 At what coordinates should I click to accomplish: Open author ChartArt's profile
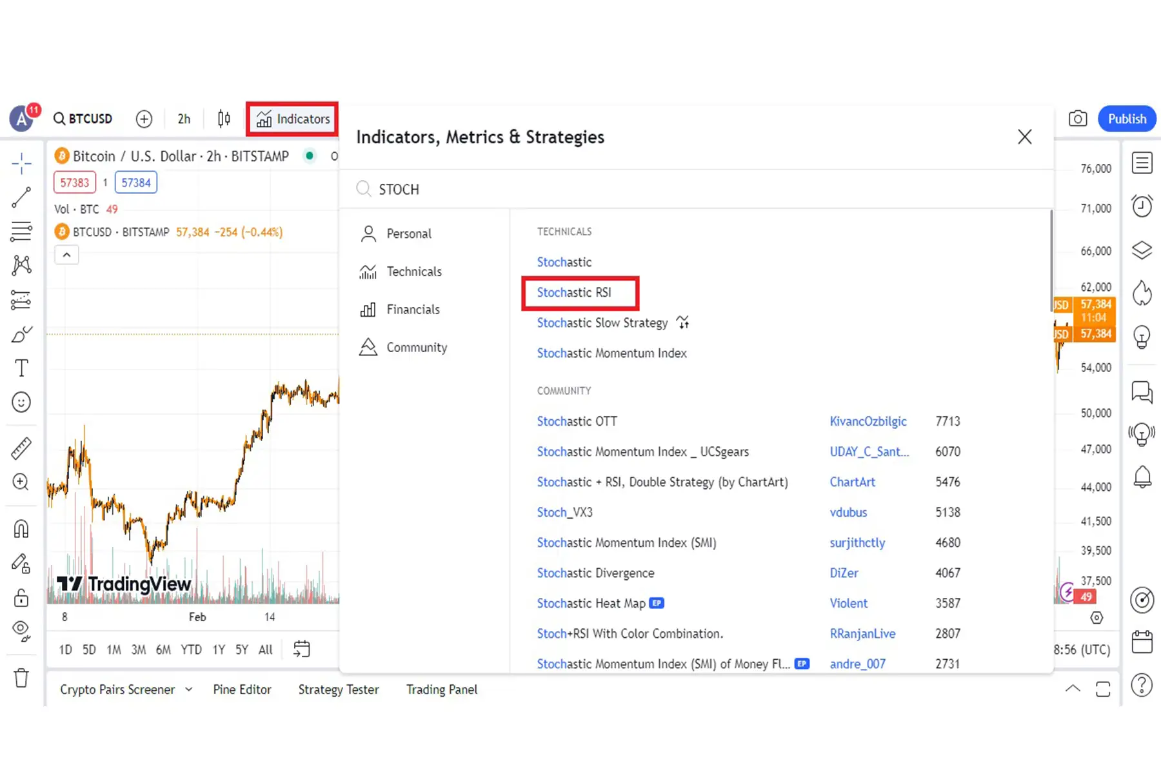tap(853, 482)
